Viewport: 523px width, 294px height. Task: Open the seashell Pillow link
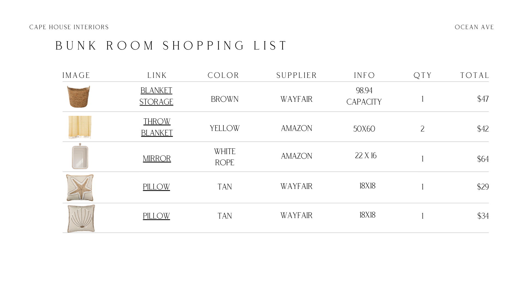[x=156, y=216]
